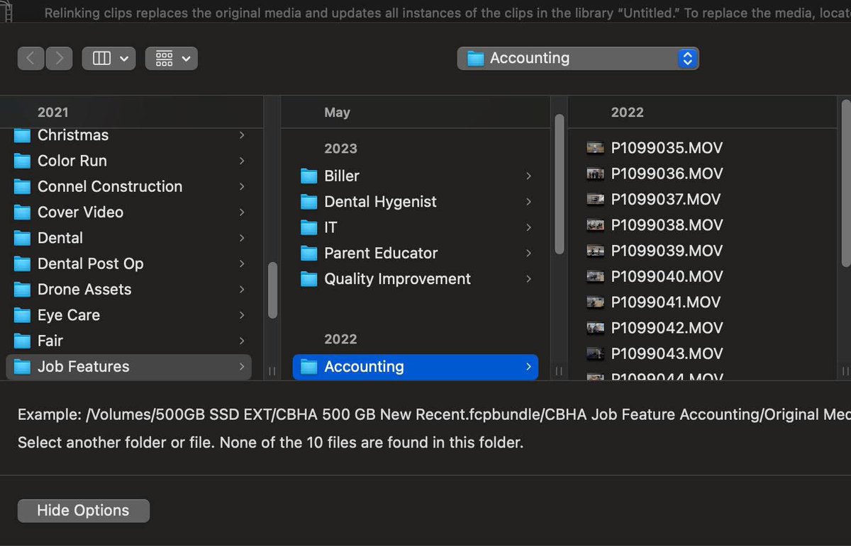The width and height of the screenshot is (851, 546).
Task: Select the Cover Video folder icon
Action: [23, 212]
